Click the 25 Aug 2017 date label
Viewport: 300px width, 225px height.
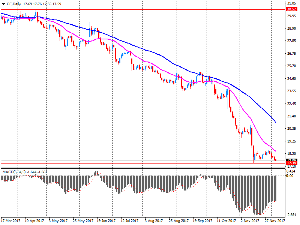pos(178,221)
